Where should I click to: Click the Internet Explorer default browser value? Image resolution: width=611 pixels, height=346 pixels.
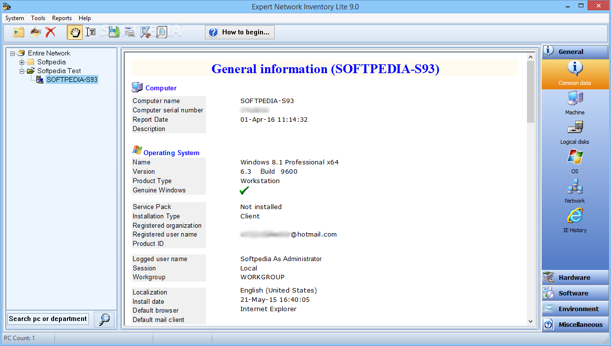coord(268,309)
